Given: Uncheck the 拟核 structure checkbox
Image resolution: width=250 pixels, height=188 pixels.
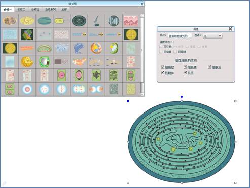Looking at the screenshot, I should pyautogui.click(x=185, y=73).
